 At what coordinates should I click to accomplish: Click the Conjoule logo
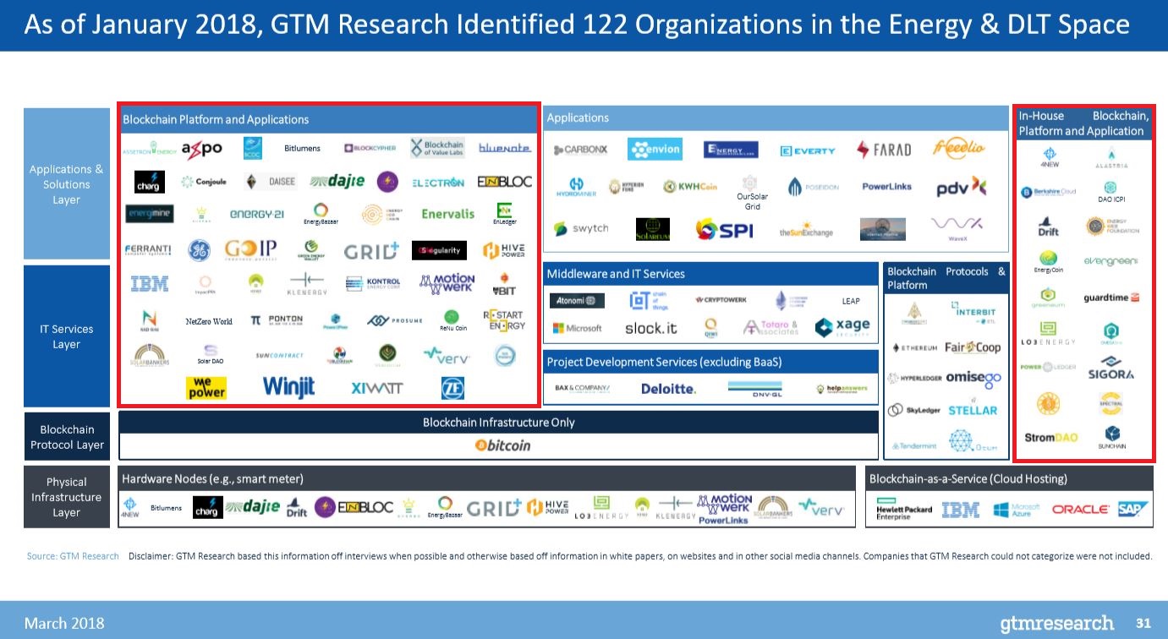tap(204, 182)
